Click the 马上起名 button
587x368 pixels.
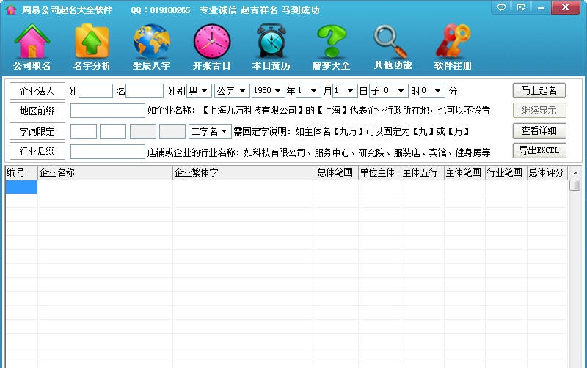(539, 90)
